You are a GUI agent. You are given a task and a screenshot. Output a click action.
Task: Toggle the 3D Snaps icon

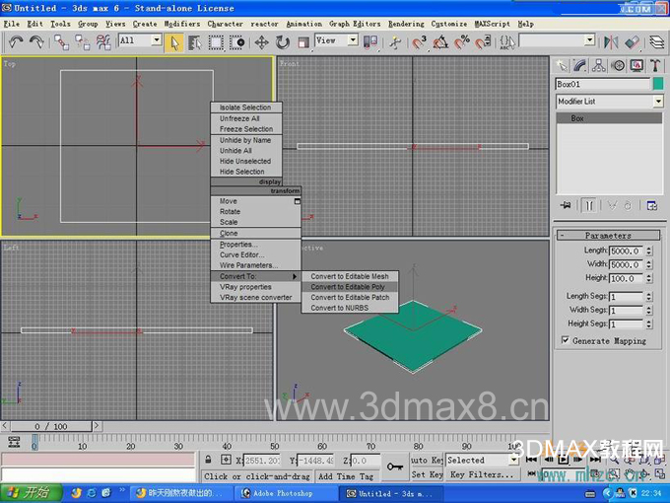pos(419,42)
